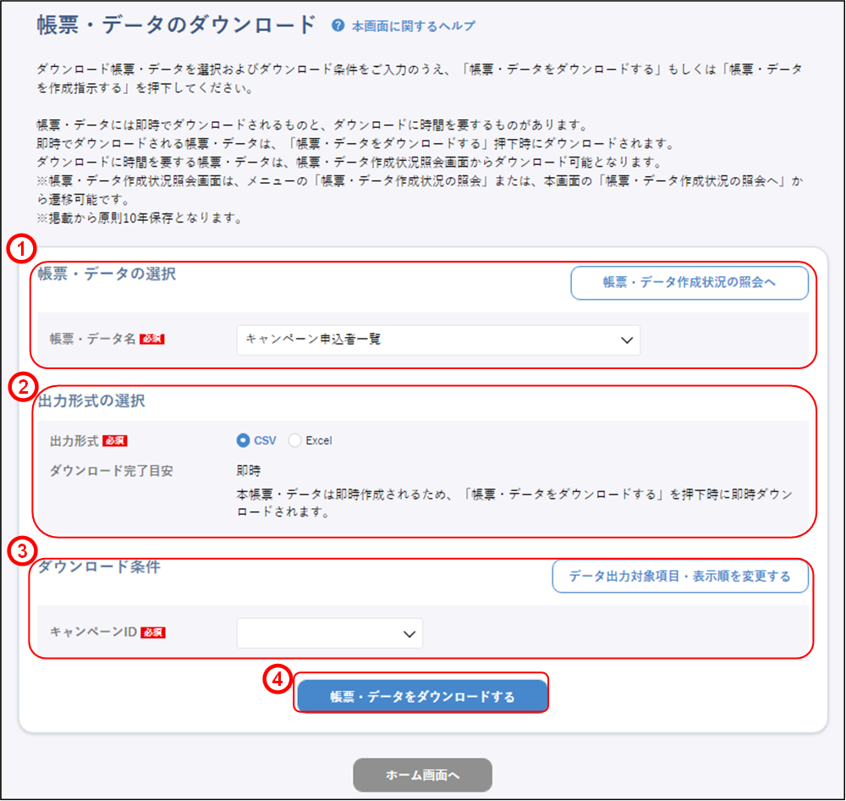Select the CSV output format radio button
The height and width of the screenshot is (801, 846).
coord(244,440)
